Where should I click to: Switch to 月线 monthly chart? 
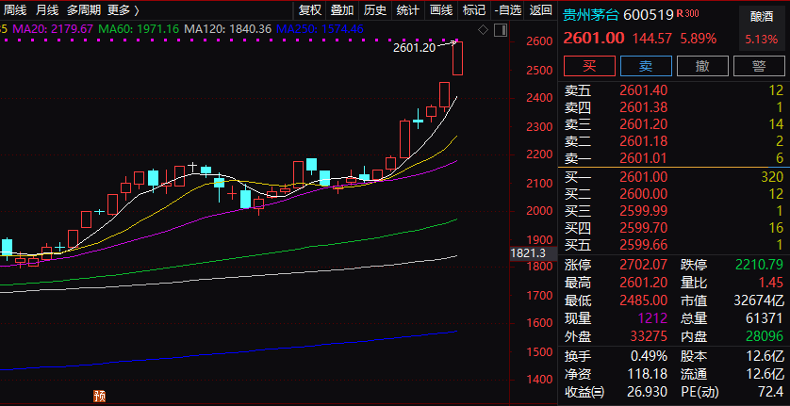[x=47, y=10]
